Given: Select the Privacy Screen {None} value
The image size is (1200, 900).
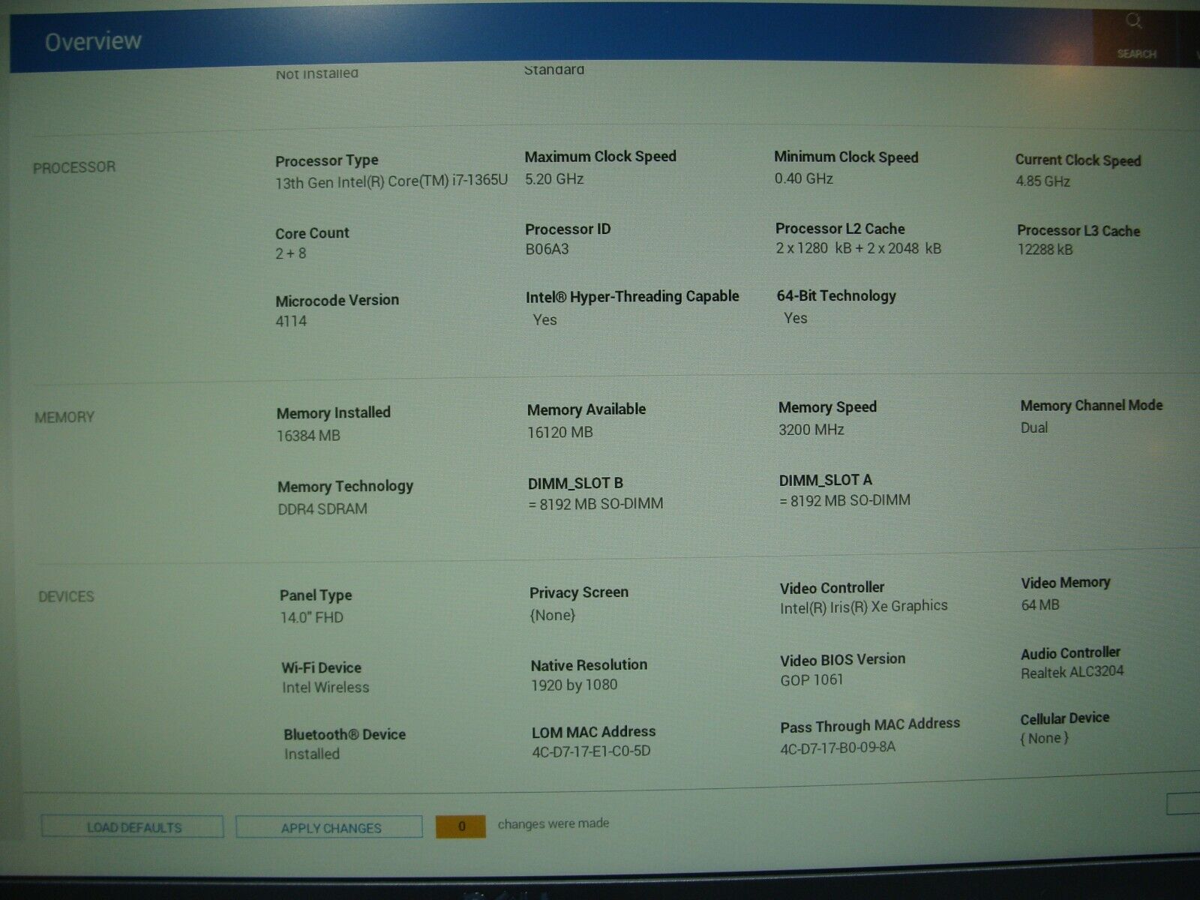Looking at the screenshot, I should pyautogui.click(x=553, y=615).
